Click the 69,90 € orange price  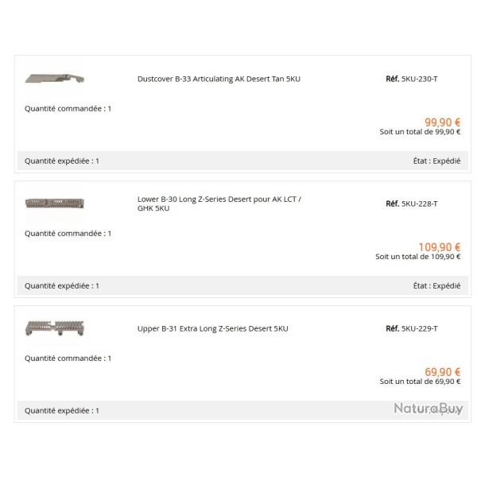tap(442, 372)
